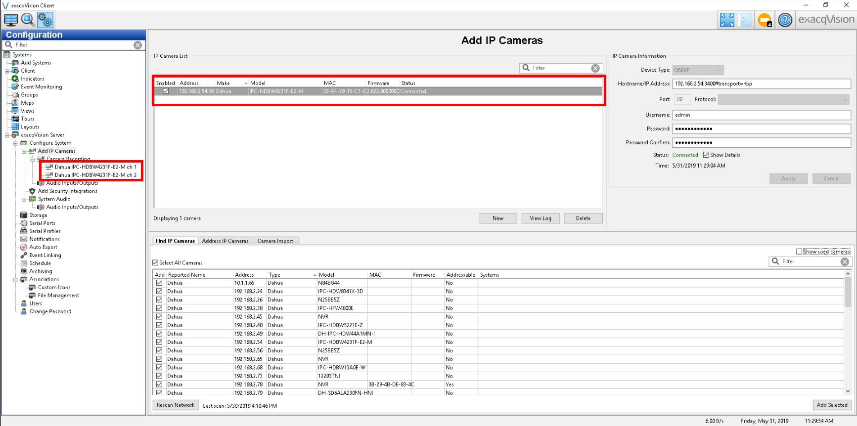Viewport: 857px width, 426px height.
Task: Click the Event Monitoring icon
Action: [15, 87]
